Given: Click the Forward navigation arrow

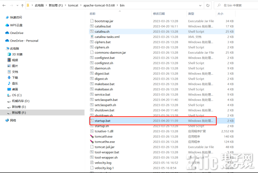Looking at the screenshot, I should 12,6.
